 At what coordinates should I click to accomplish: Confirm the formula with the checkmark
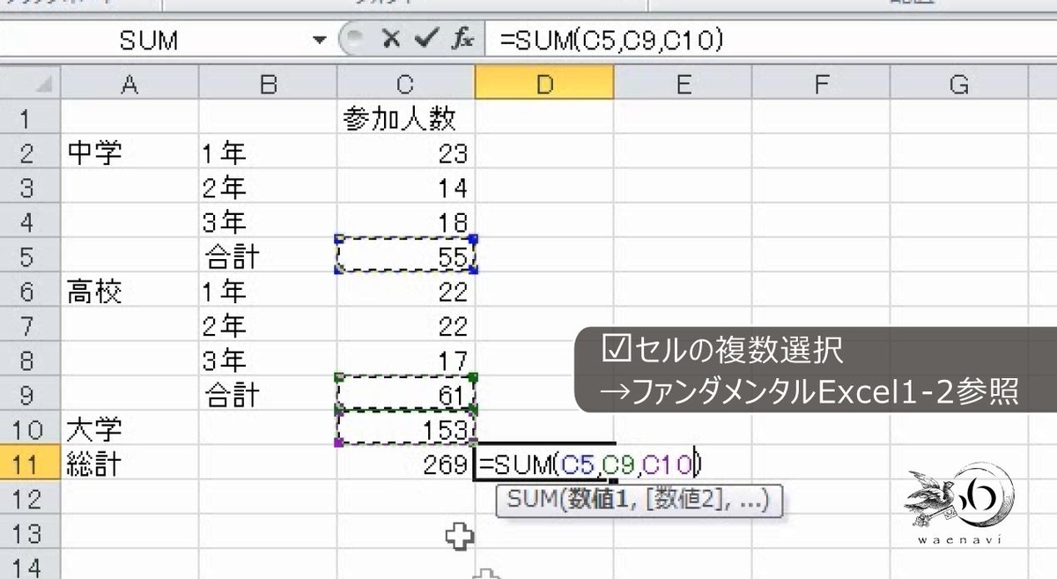click(426, 39)
